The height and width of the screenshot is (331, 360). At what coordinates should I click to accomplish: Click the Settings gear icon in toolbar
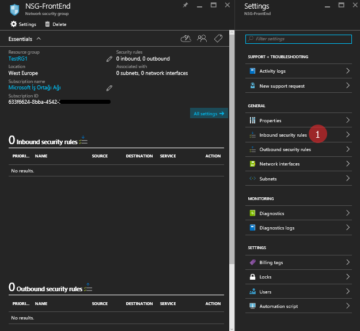pos(14,24)
